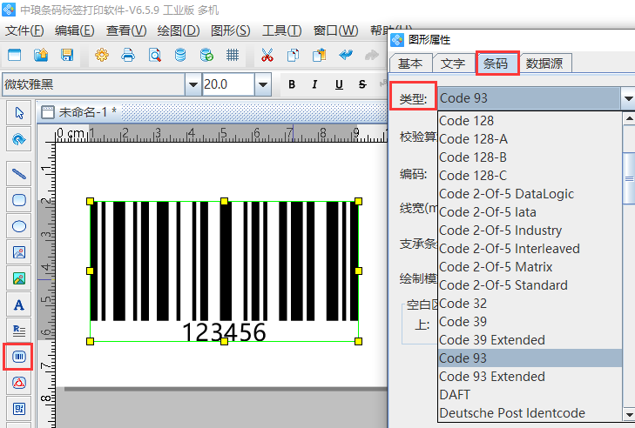Select the rounded rectangle tool

(x=19, y=200)
